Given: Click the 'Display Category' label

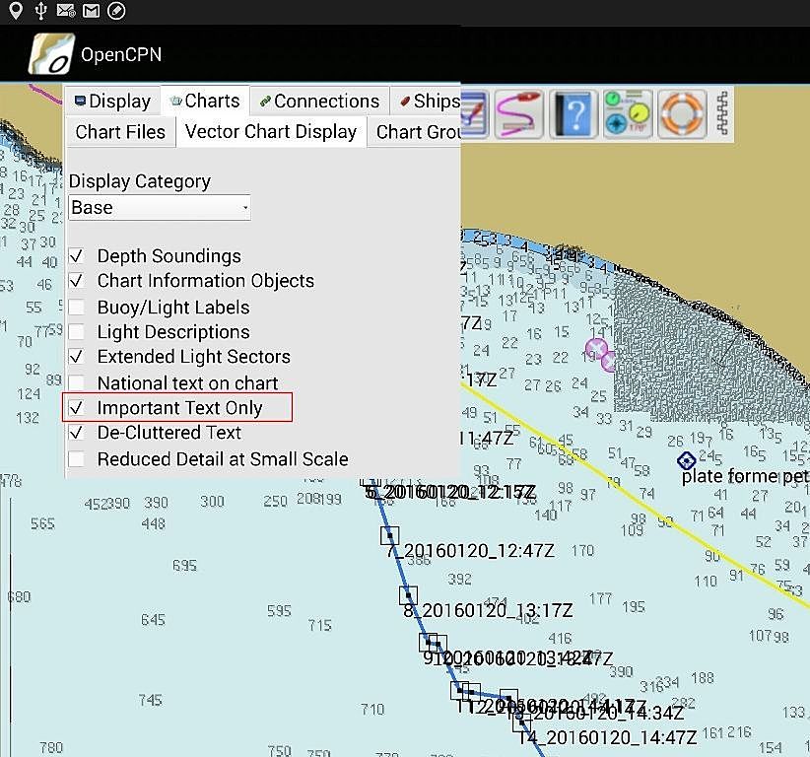Looking at the screenshot, I should pos(140,181).
